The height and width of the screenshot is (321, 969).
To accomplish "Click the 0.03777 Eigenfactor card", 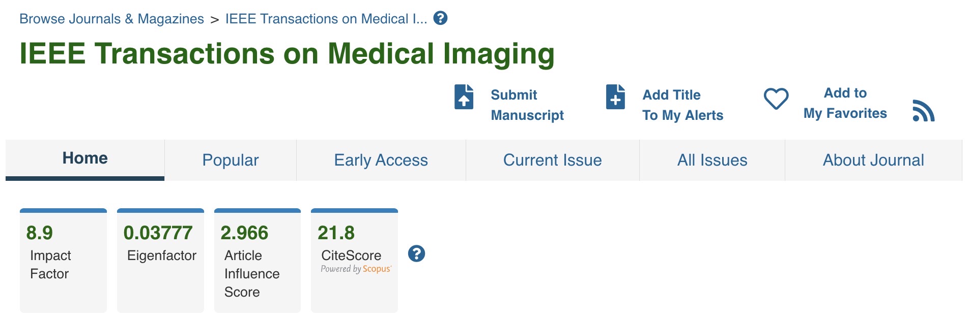I will [x=160, y=260].
